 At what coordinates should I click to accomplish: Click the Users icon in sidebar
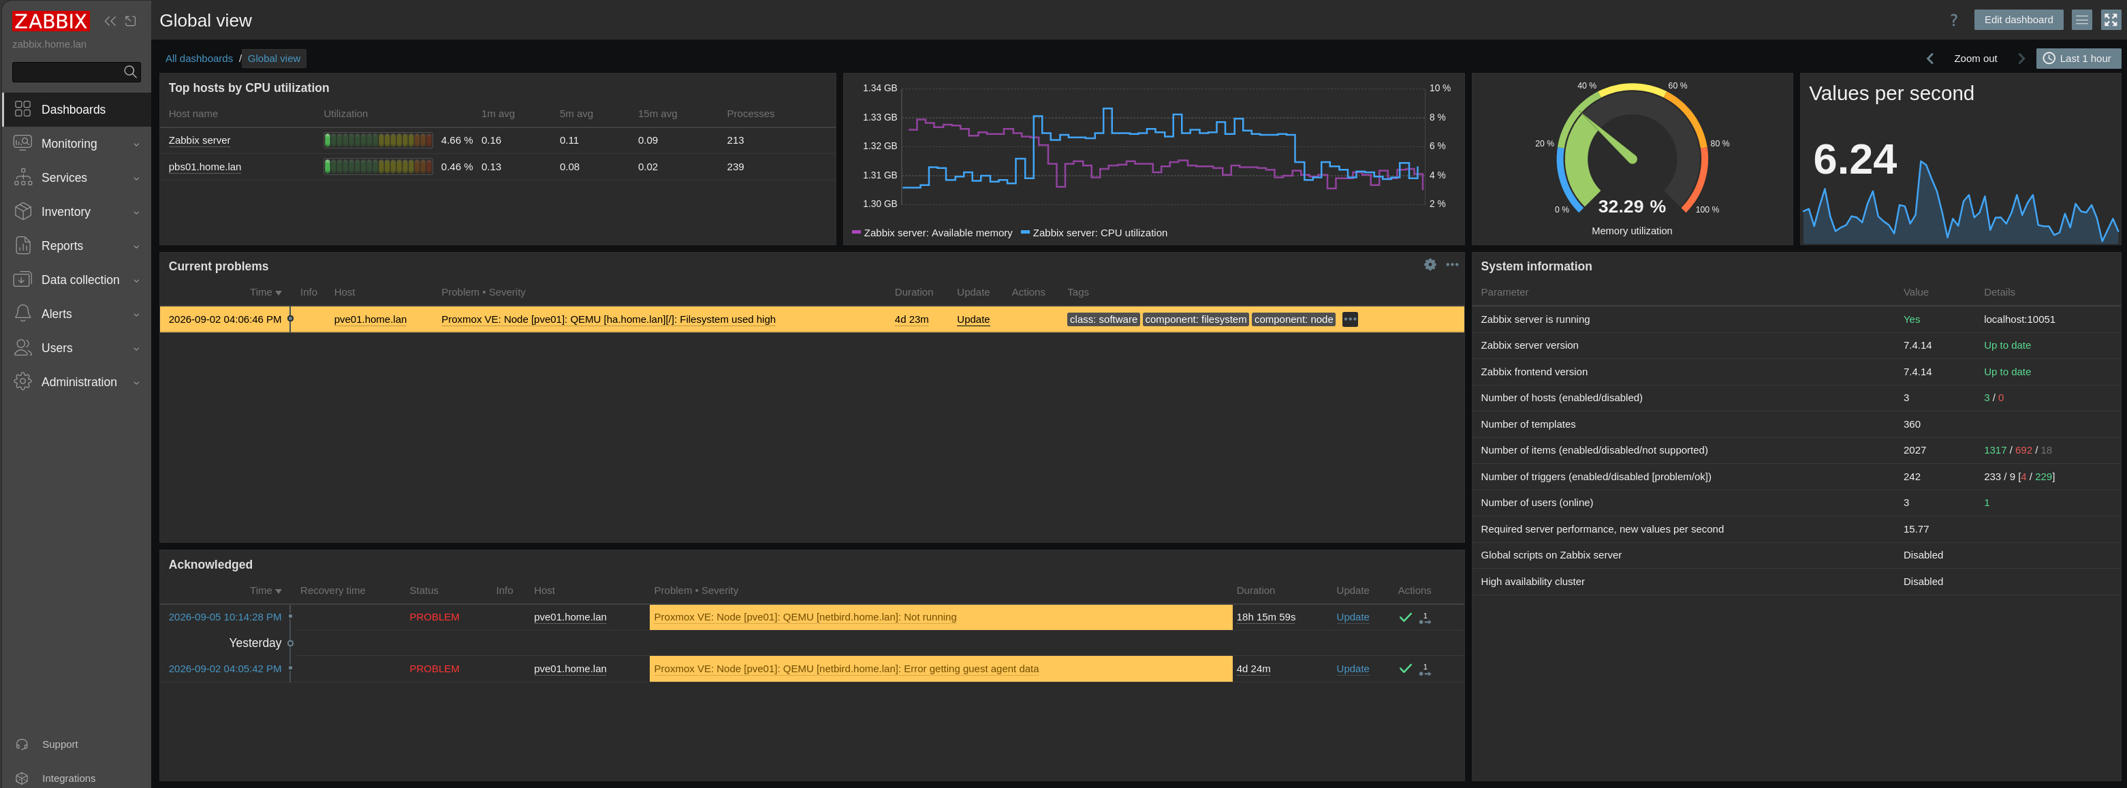coord(23,348)
